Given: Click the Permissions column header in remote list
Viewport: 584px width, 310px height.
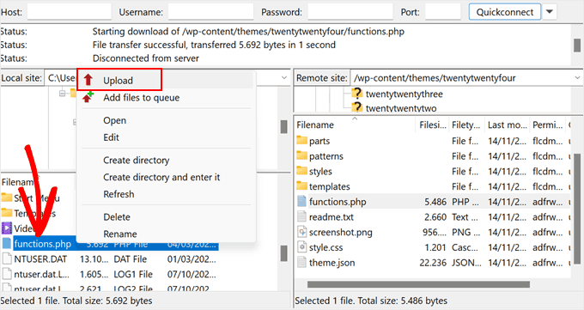Looking at the screenshot, I should 548,125.
